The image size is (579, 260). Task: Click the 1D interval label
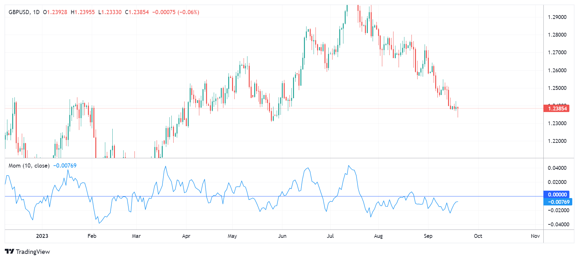(x=36, y=12)
